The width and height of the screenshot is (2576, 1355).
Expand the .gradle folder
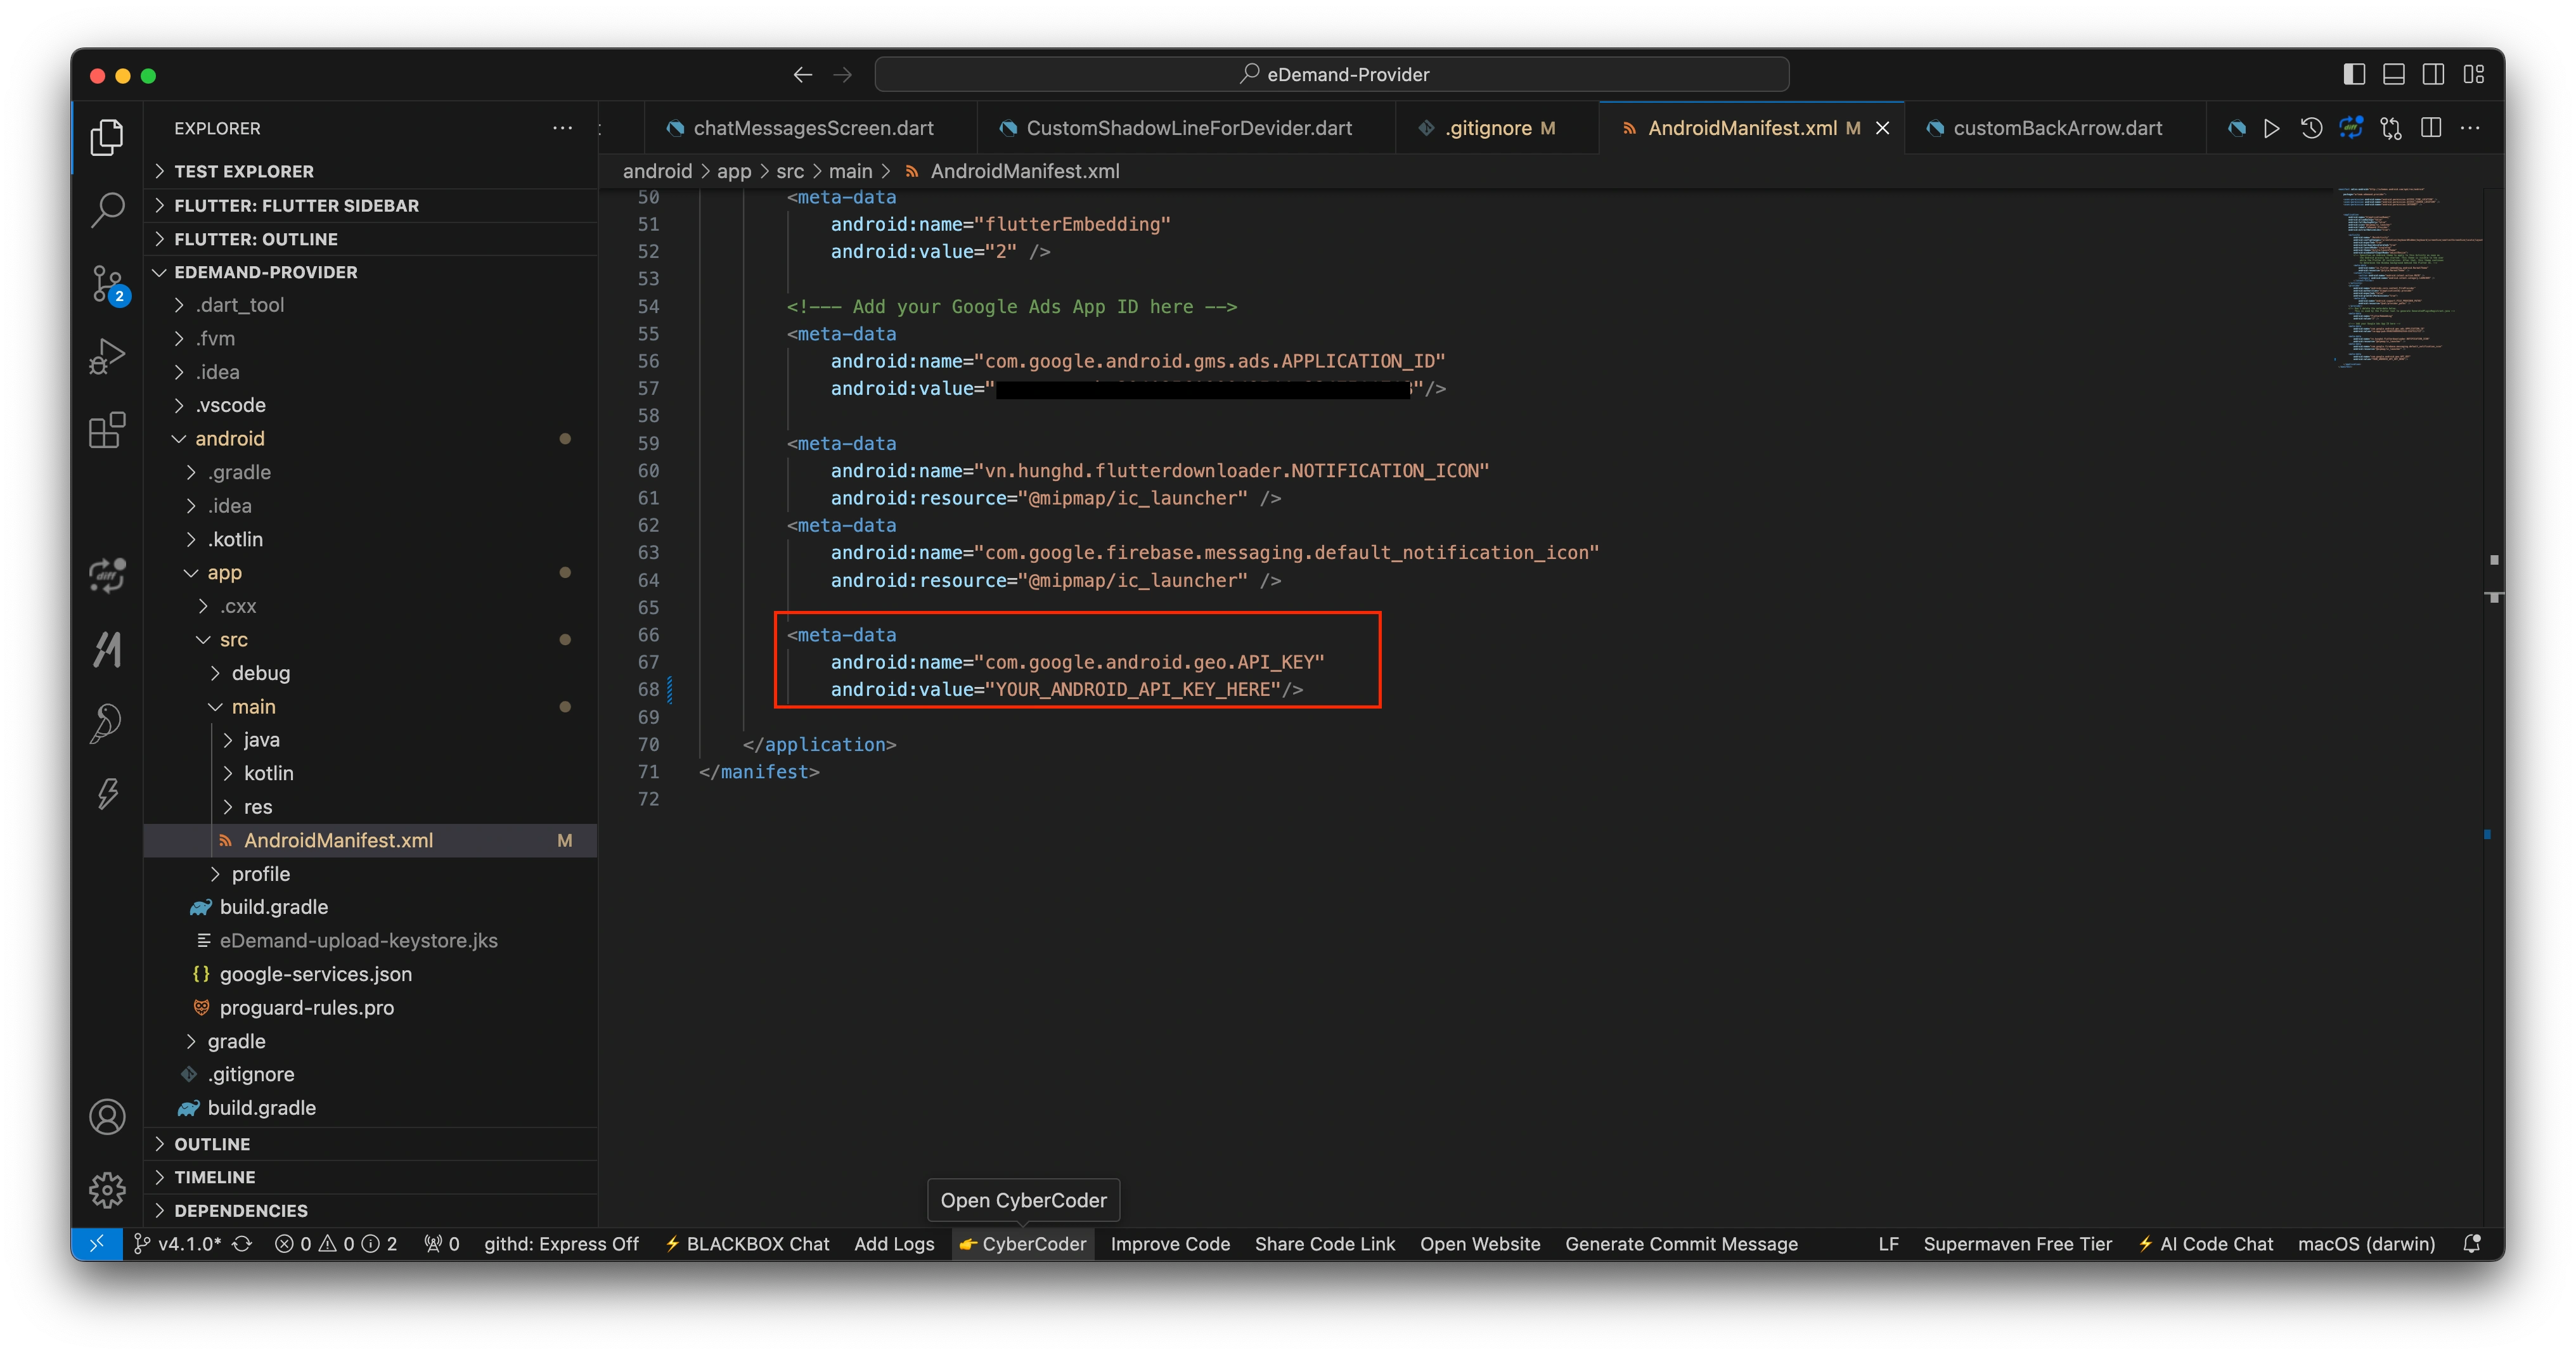click(x=239, y=472)
